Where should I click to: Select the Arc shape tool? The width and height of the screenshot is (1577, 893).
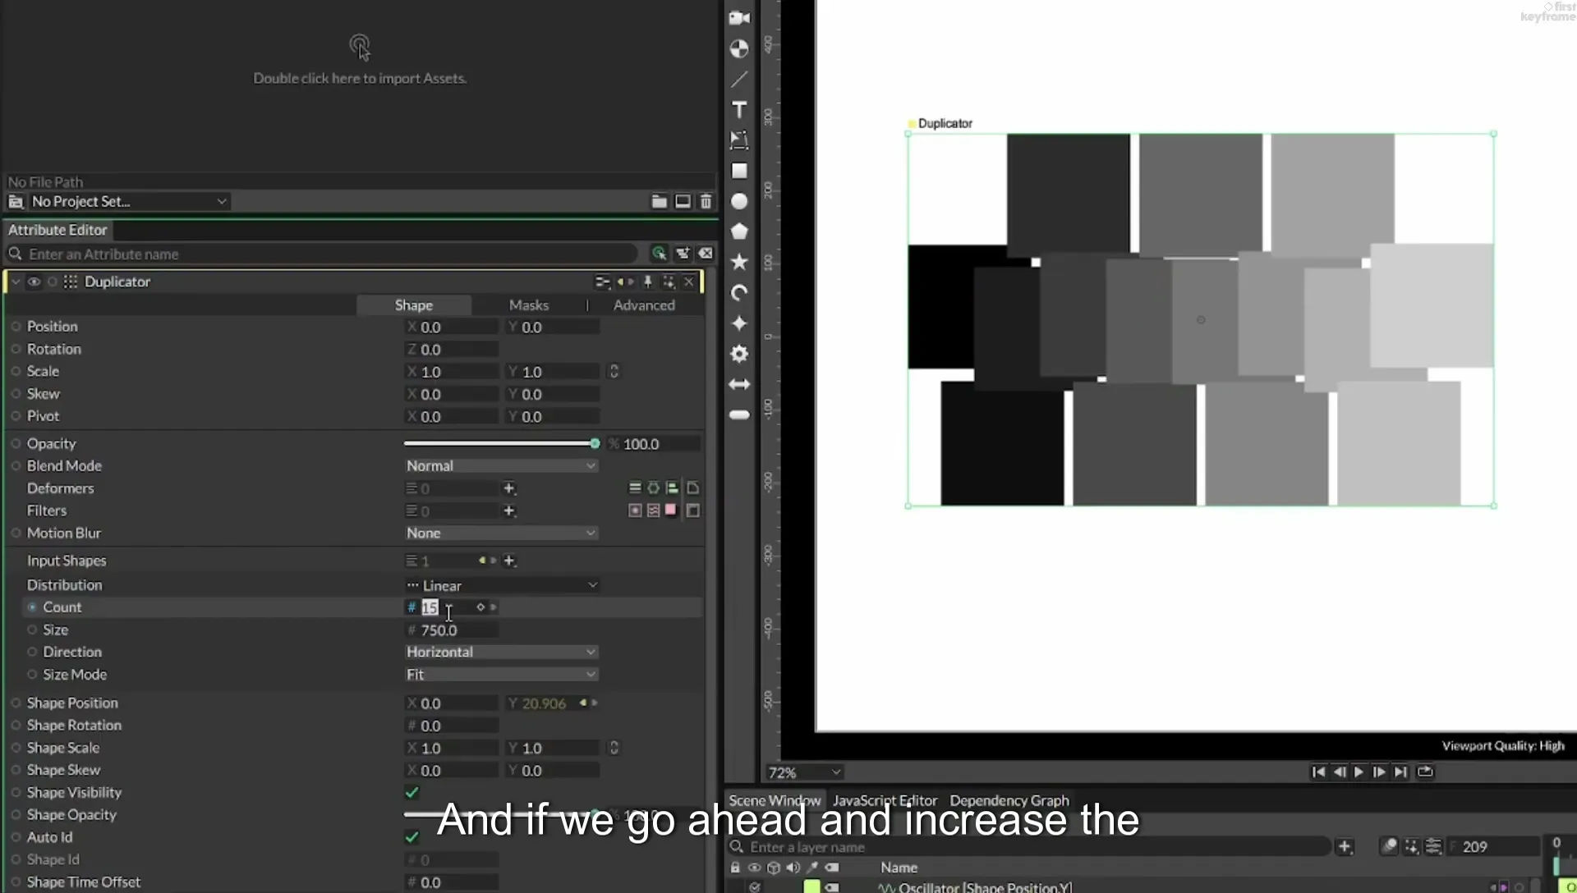point(739,292)
